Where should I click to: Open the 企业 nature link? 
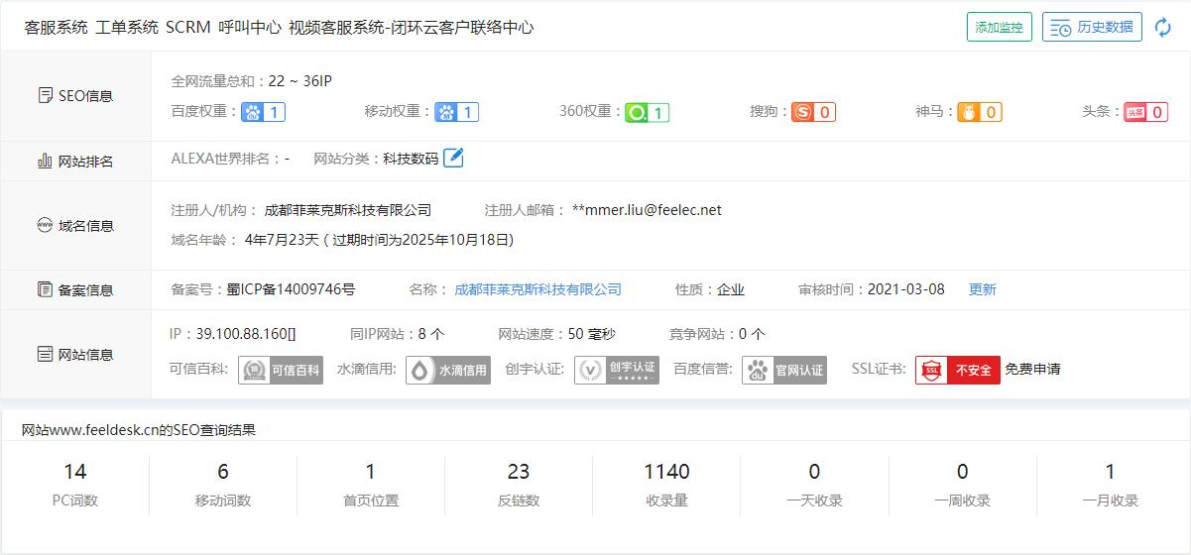tap(731, 289)
